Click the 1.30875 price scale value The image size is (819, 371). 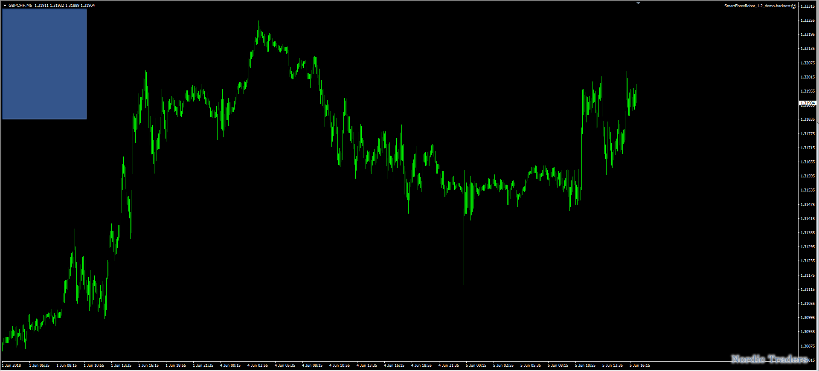click(x=807, y=346)
